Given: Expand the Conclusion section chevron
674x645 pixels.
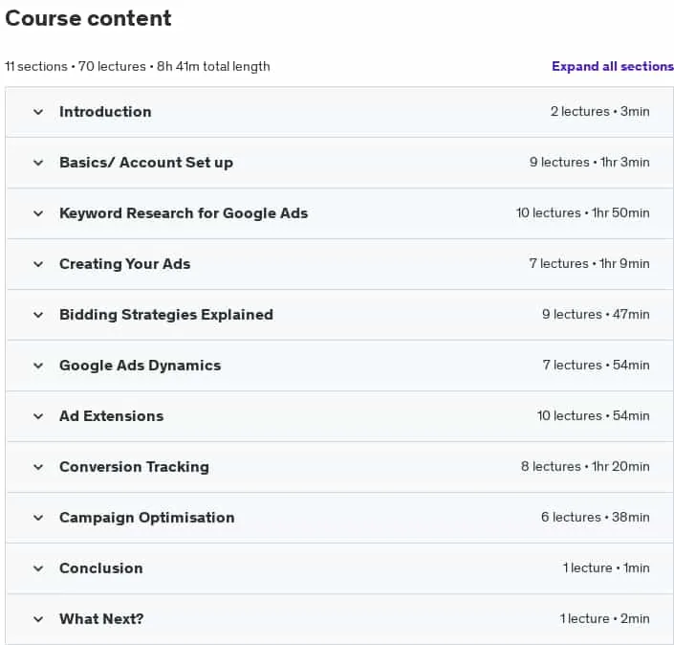Looking at the screenshot, I should pyautogui.click(x=38, y=568).
